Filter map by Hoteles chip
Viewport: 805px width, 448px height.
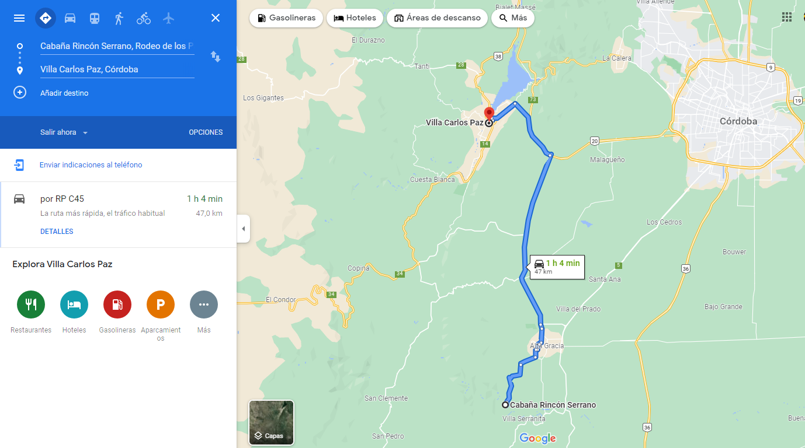pos(355,18)
